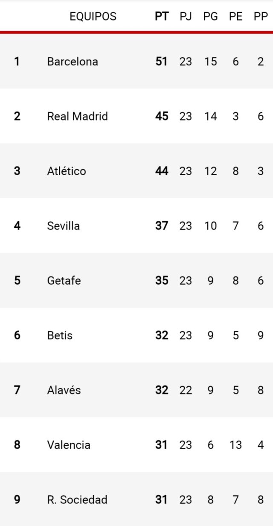
Task: Click the Barcelona team name
Action: click(73, 62)
